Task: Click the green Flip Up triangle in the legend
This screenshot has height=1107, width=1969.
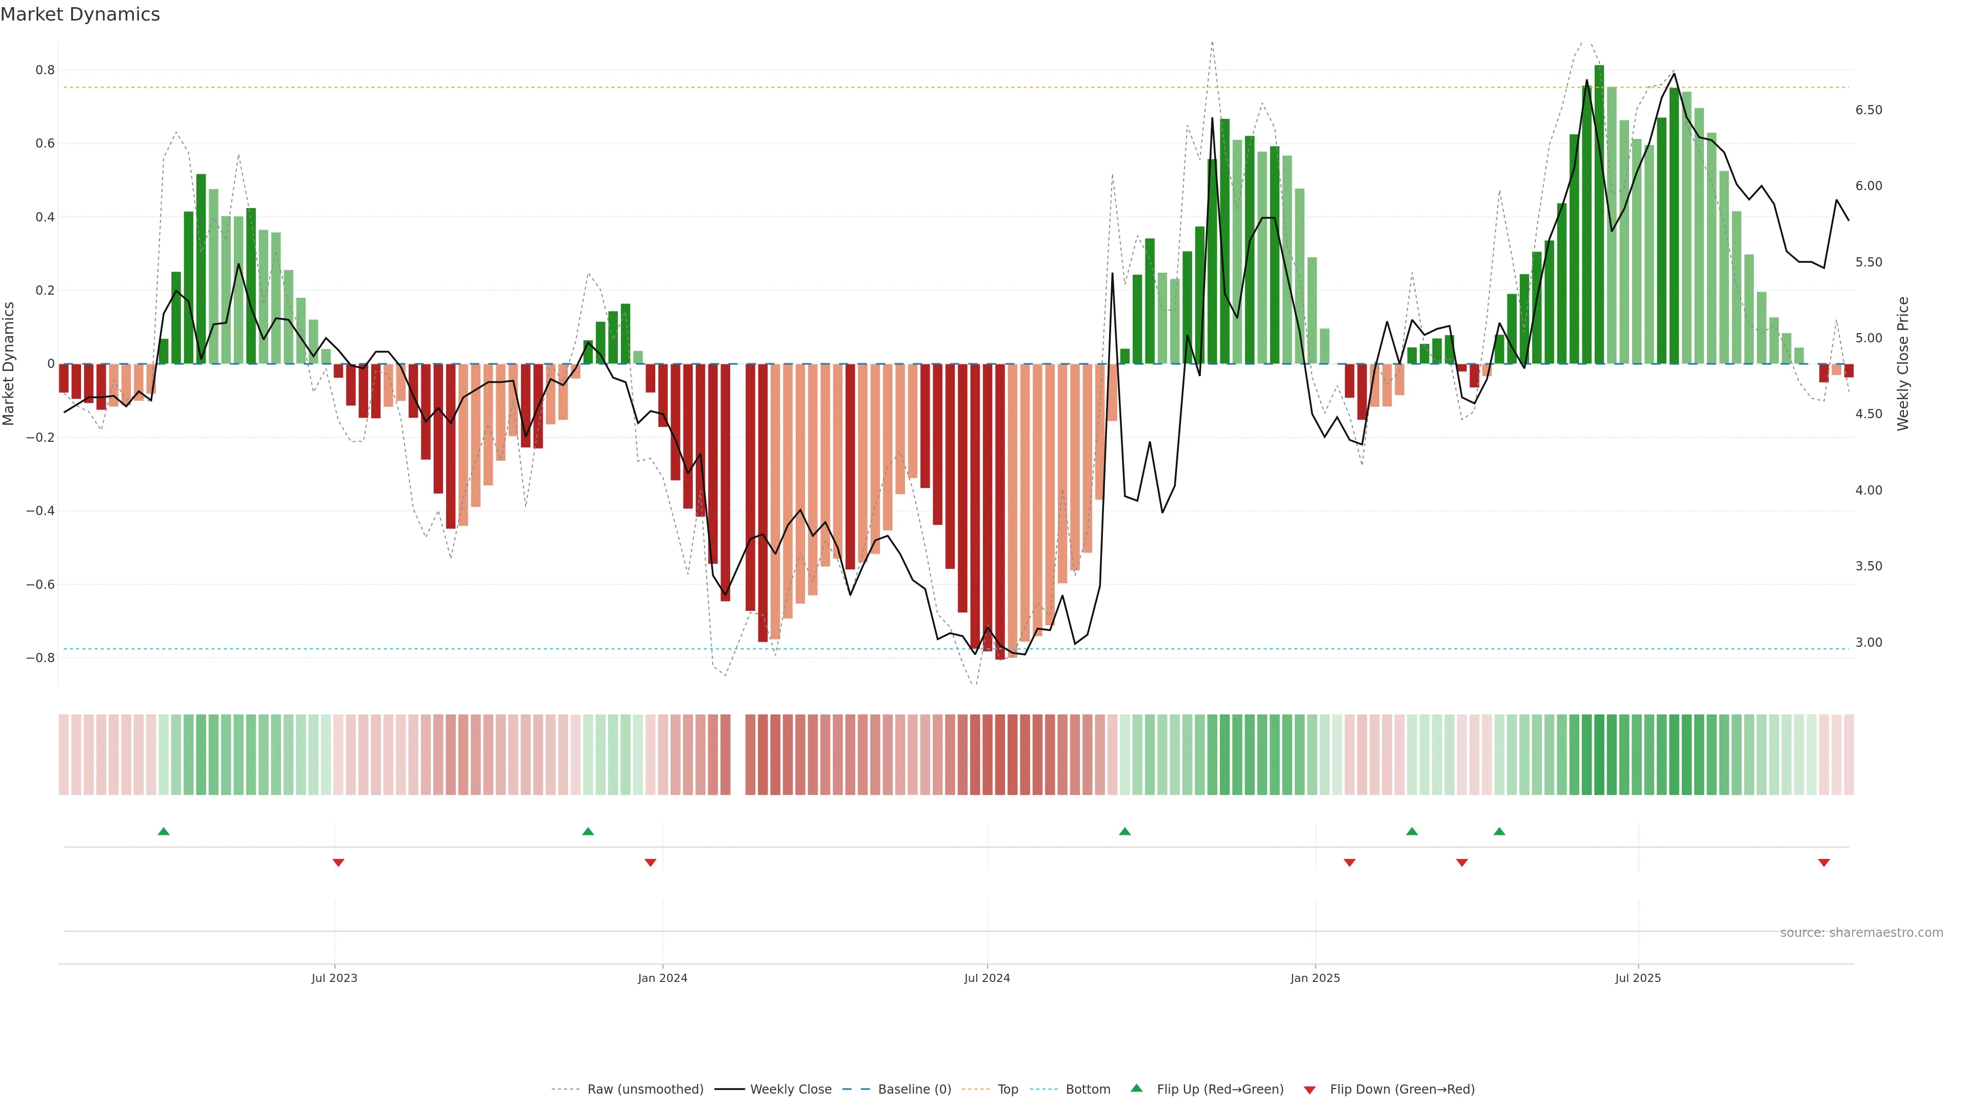Action: pyautogui.click(x=1137, y=1088)
